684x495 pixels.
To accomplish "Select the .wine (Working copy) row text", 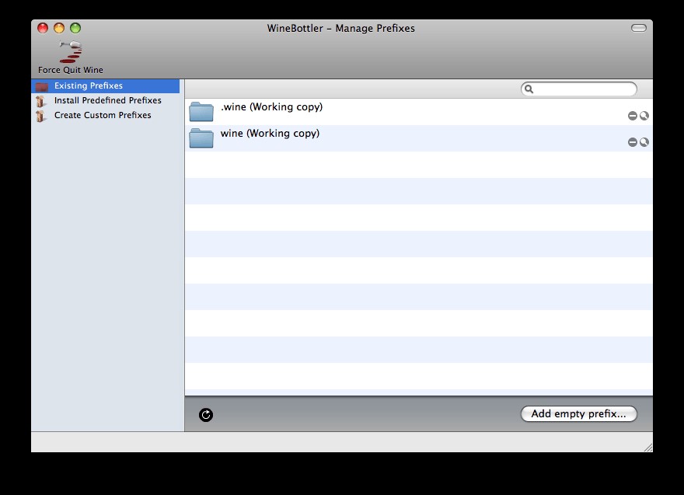I will click(271, 107).
